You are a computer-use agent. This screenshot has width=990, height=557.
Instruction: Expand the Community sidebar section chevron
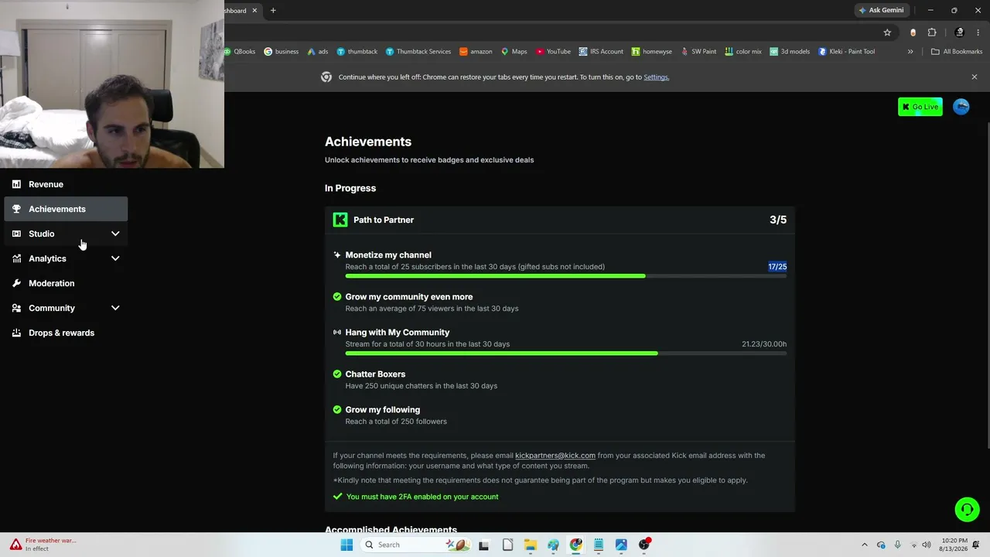coord(115,308)
